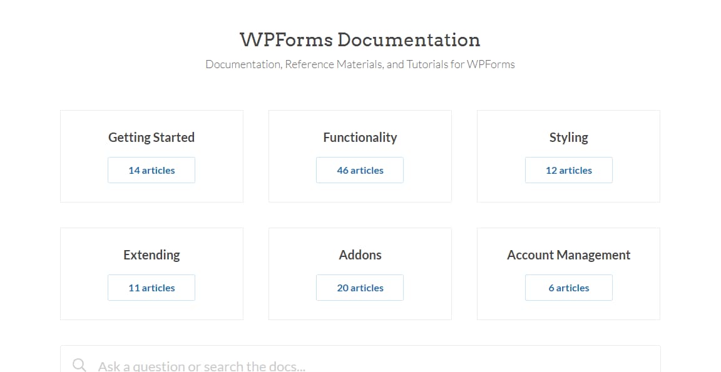Screen dimensions: 721x372
Task: Click the Functionality card heading
Action: 360,137
